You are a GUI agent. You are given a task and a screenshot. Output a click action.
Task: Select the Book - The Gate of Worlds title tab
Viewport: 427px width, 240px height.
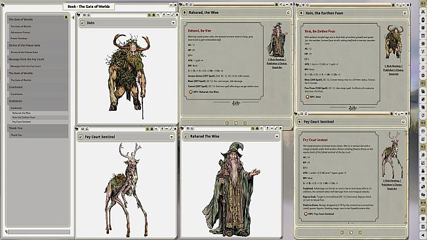coord(89,7)
